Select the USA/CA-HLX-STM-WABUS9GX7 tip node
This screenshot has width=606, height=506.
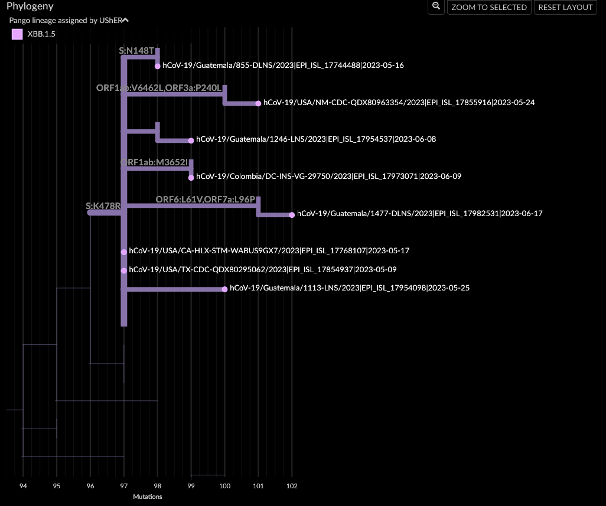[123, 251]
